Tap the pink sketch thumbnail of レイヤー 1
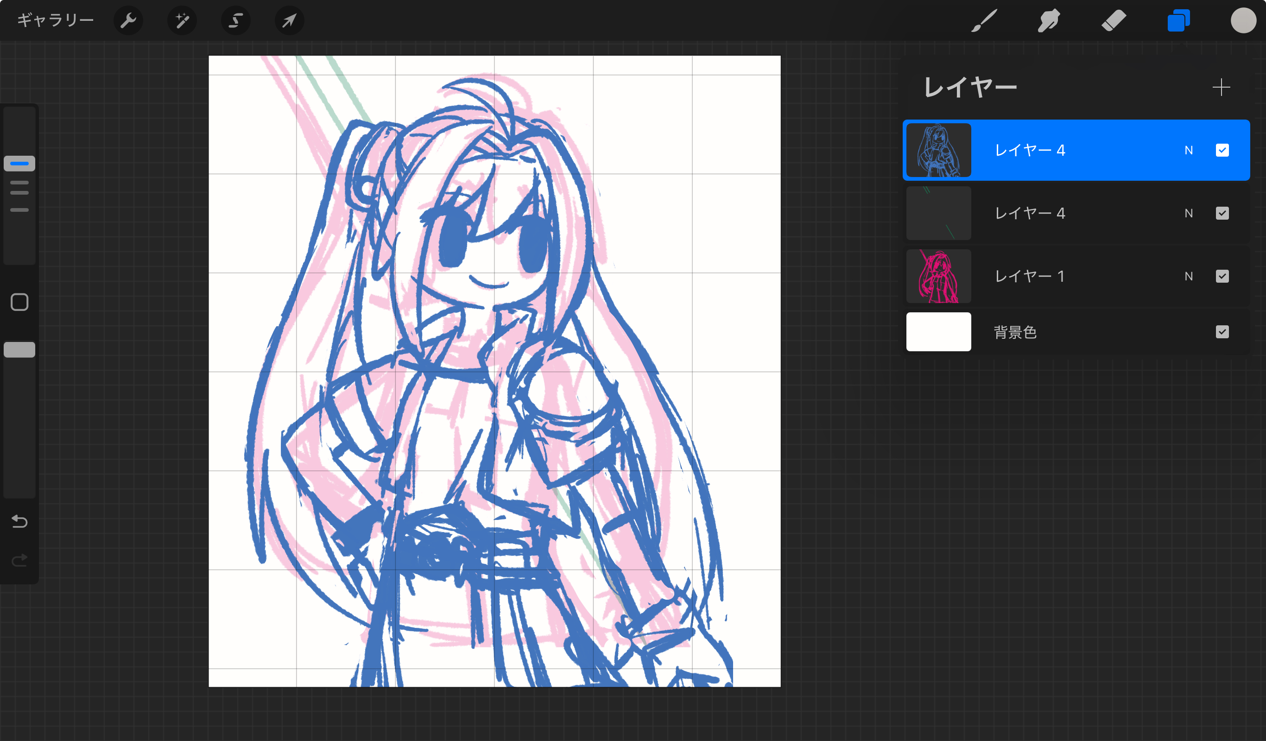Screen dimensions: 1266x741 pyautogui.click(x=938, y=276)
